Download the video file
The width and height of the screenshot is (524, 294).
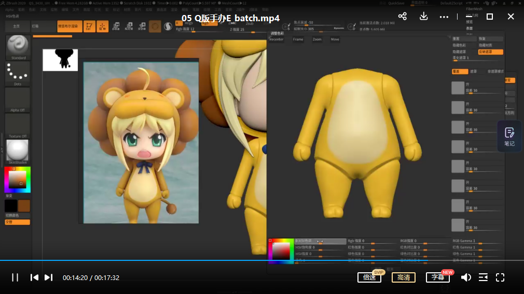(423, 17)
